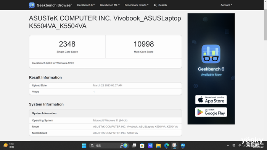Screen dimensions: 267x150
Task: Open the MyASUS app taskbar icon
Action: [x=150, y=145]
